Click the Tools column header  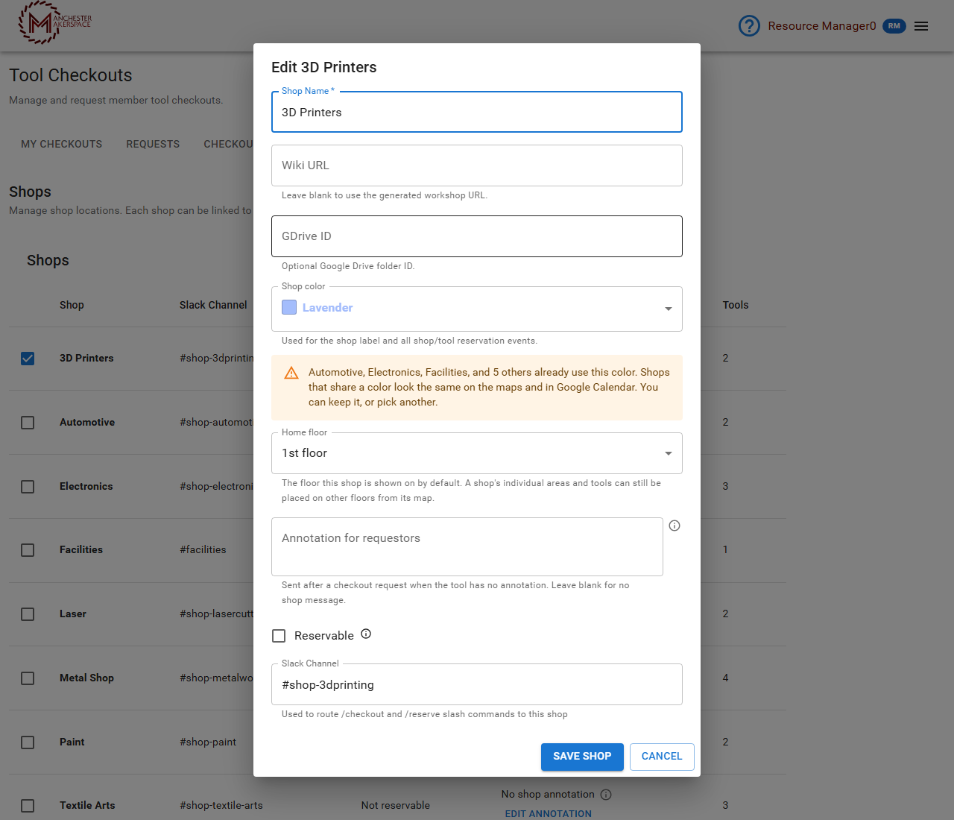coord(736,305)
